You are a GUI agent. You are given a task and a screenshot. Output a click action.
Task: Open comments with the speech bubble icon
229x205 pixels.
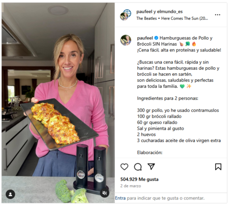(x=138, y=167)
